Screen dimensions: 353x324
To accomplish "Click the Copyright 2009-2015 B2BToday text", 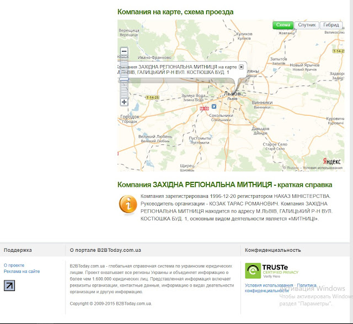I will coord(111,304).
